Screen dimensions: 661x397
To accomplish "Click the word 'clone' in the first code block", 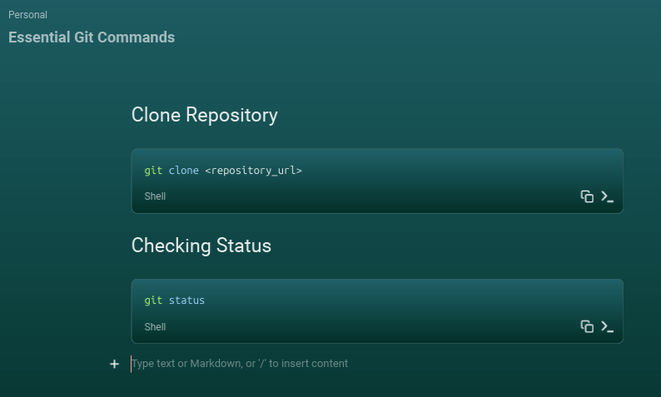I will click(x=184, y=171).
